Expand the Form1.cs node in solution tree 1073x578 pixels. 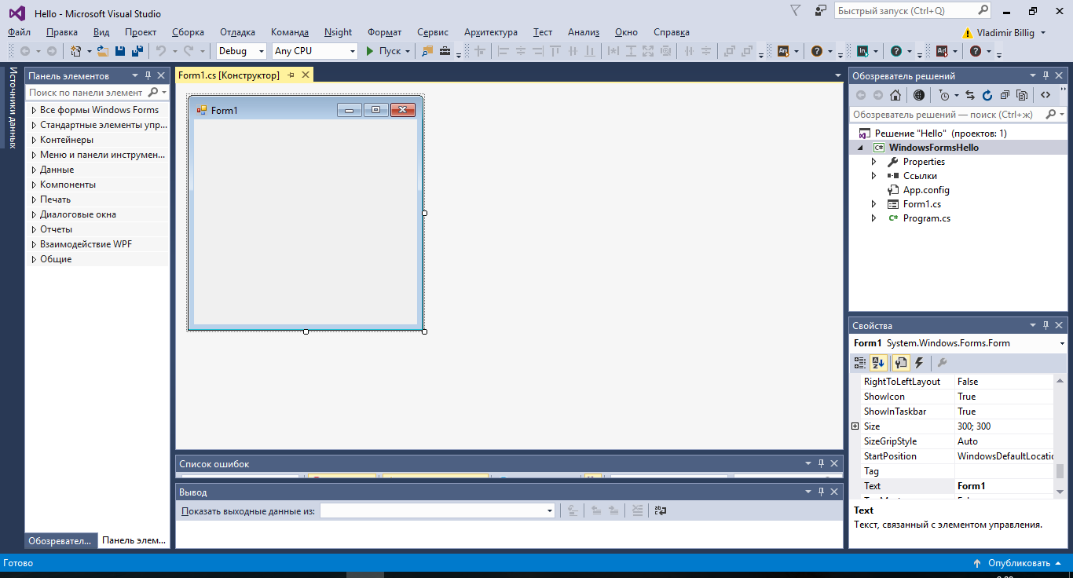[x=873, y=204]
